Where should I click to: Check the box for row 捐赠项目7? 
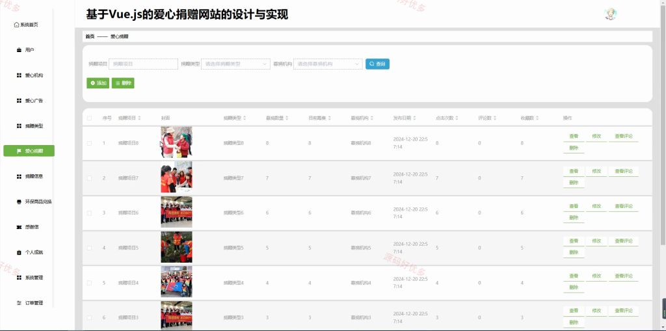(89, 178)
